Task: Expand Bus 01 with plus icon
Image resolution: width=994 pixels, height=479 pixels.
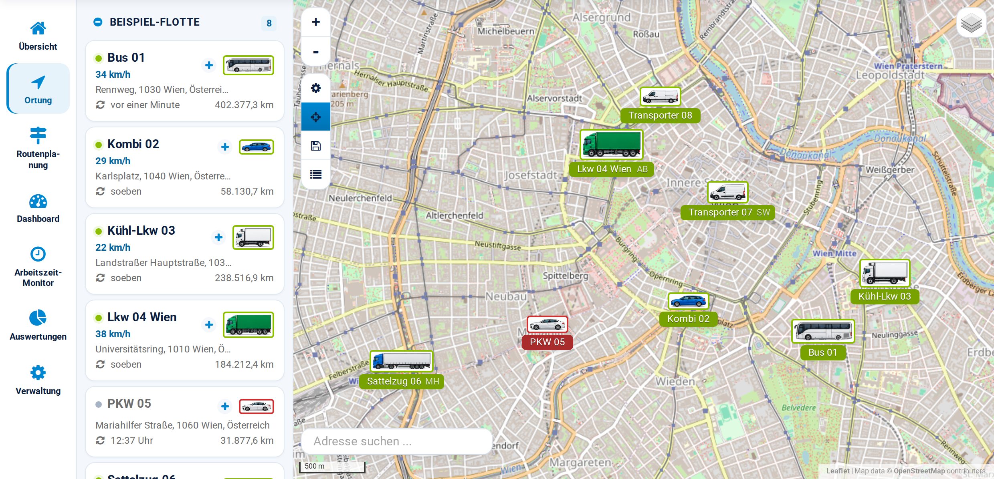Action: 209,65
